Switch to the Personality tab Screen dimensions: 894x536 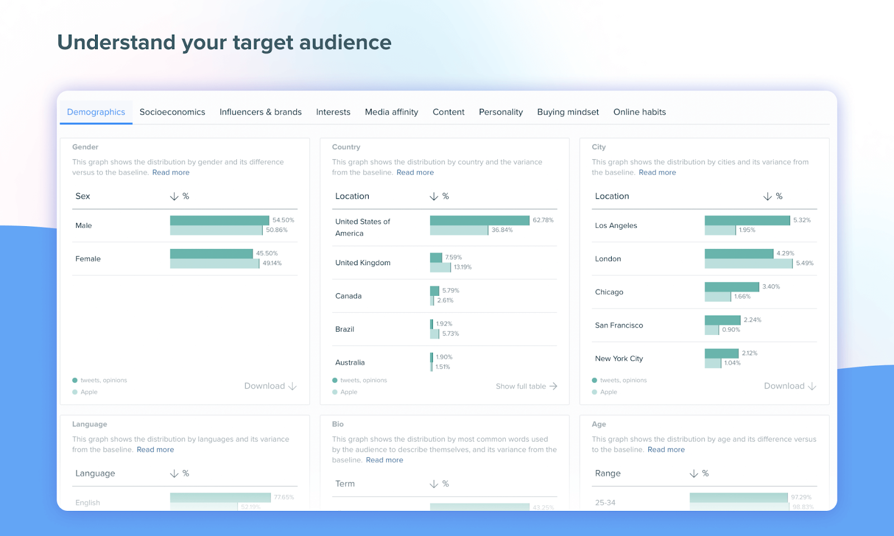tap(501, 112)
